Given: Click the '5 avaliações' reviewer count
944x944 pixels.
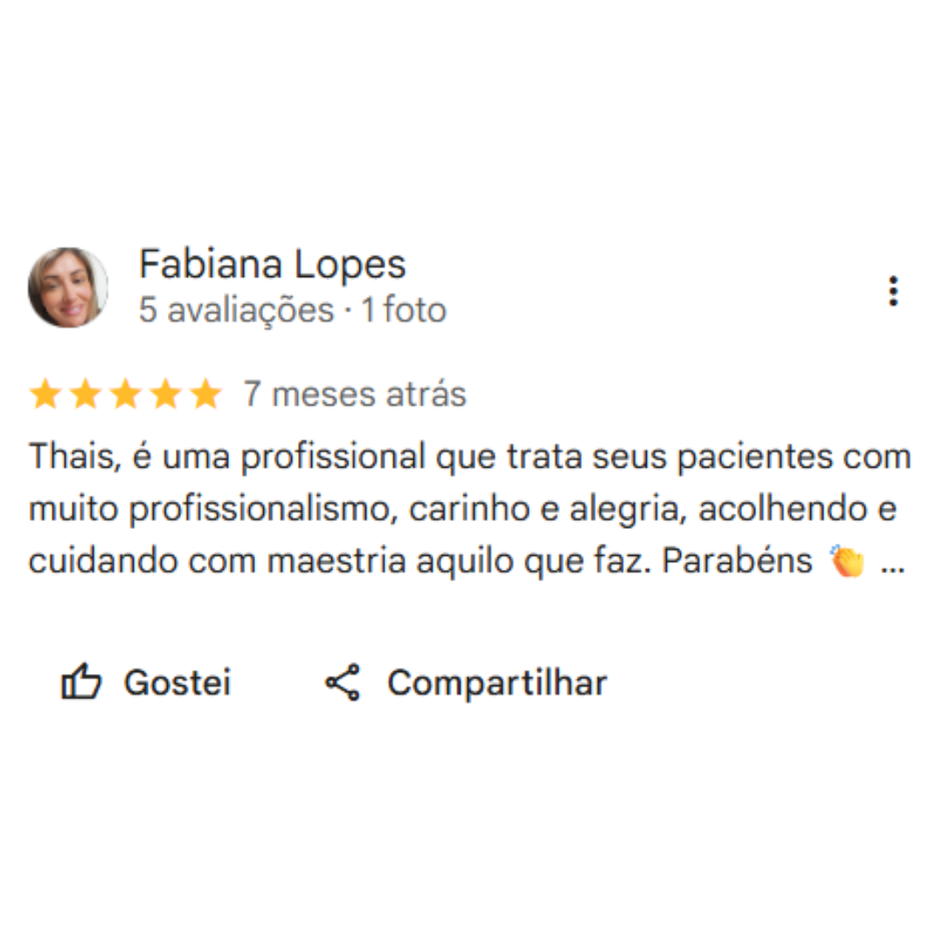Looking at the screenshot, I should click(x=237, y=309).
